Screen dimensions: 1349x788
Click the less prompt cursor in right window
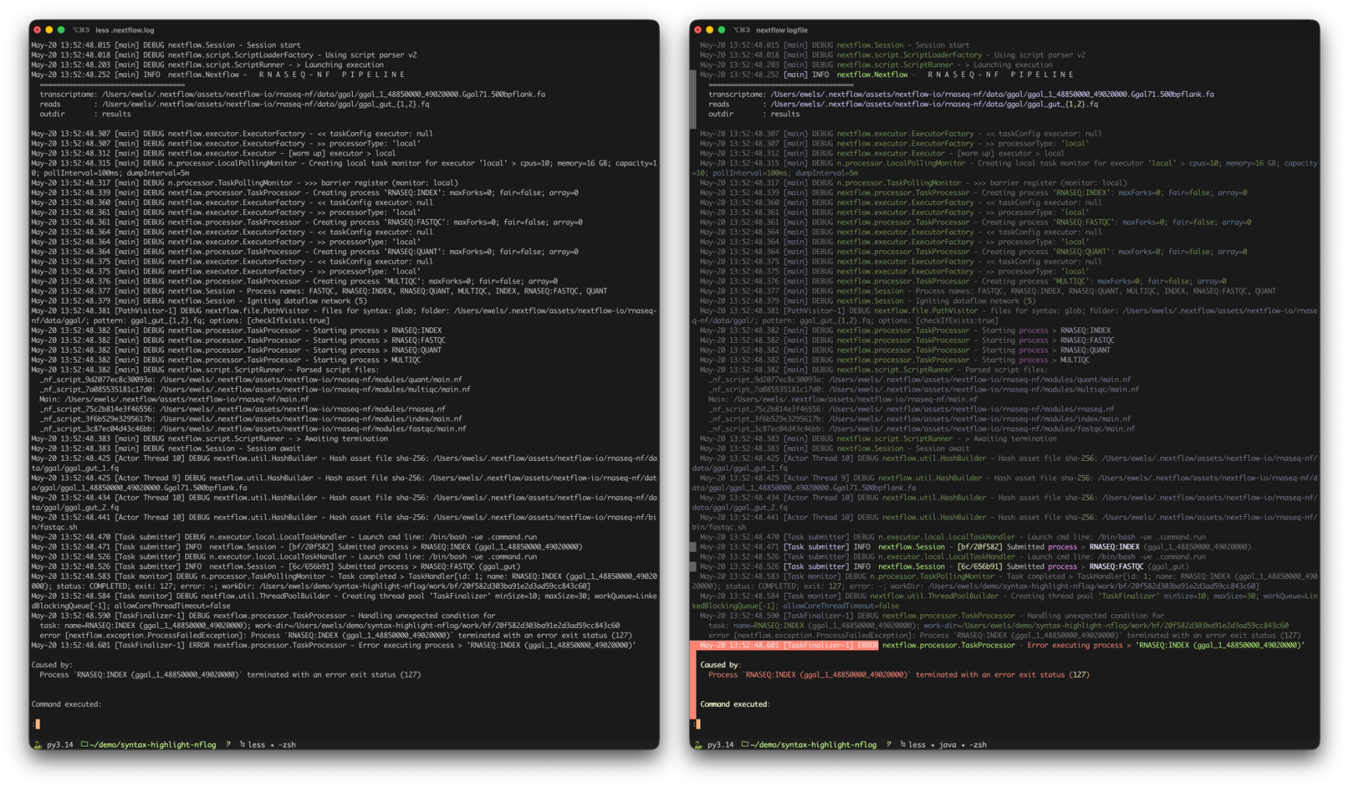[x=698, y=723]
